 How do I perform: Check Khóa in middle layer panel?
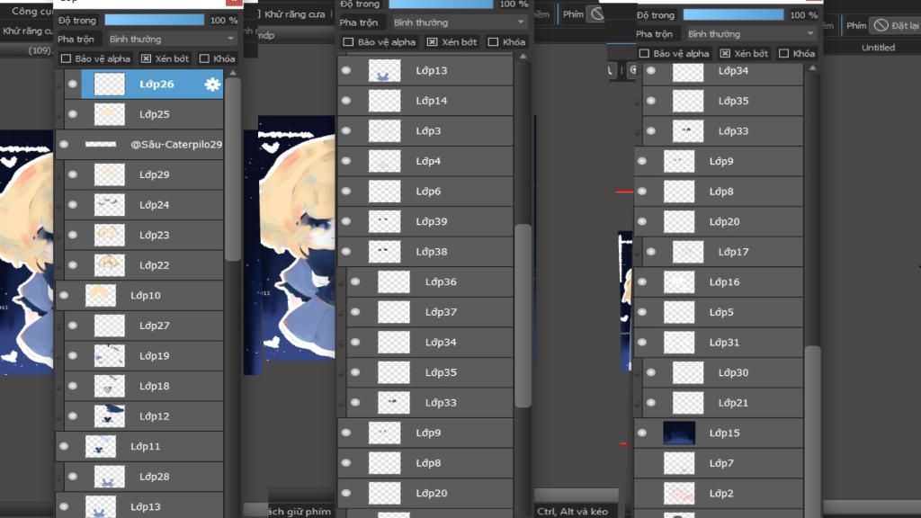494,42
